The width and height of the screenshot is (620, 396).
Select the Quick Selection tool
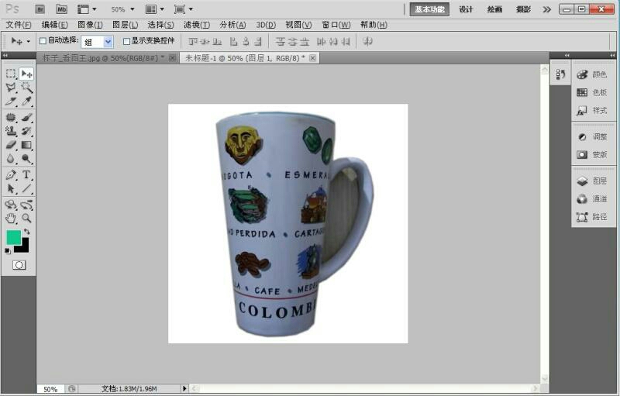pyautogui.click(x=26, y=88)
